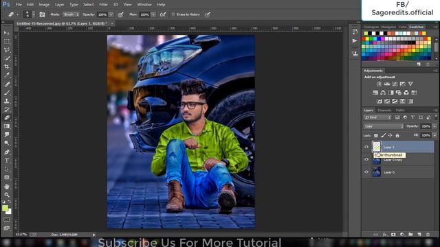Select the Polygonal Lasso tool

tap(7, 50)
